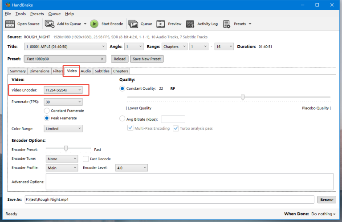Click the Start Encode label
Screen dimensions: 342x222
(112, 24)
